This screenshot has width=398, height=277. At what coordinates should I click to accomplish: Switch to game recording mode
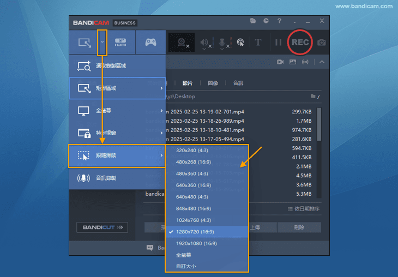[150, 42]
